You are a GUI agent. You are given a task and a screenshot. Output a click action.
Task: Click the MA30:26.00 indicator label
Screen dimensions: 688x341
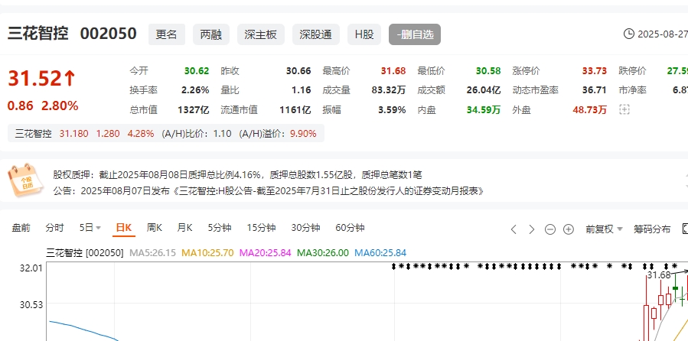322,253
